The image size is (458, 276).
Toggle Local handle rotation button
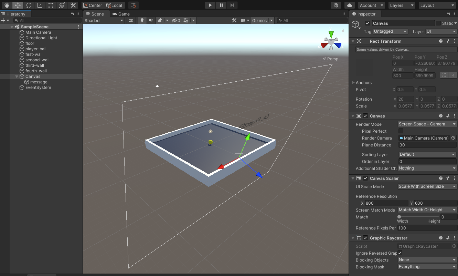click(x=115, y=5)
